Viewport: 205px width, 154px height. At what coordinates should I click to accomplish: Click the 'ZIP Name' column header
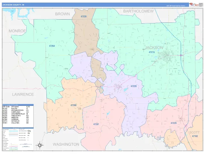pyautogui.click(x=15, y=107)
